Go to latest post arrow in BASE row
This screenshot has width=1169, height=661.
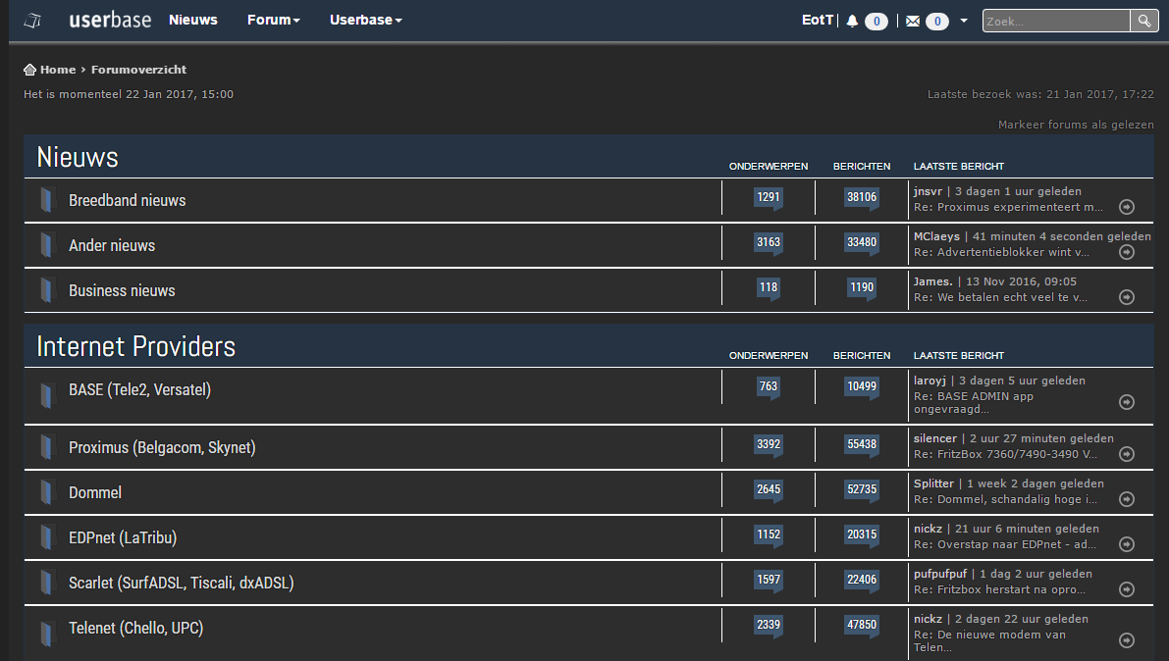[1127, 402]
